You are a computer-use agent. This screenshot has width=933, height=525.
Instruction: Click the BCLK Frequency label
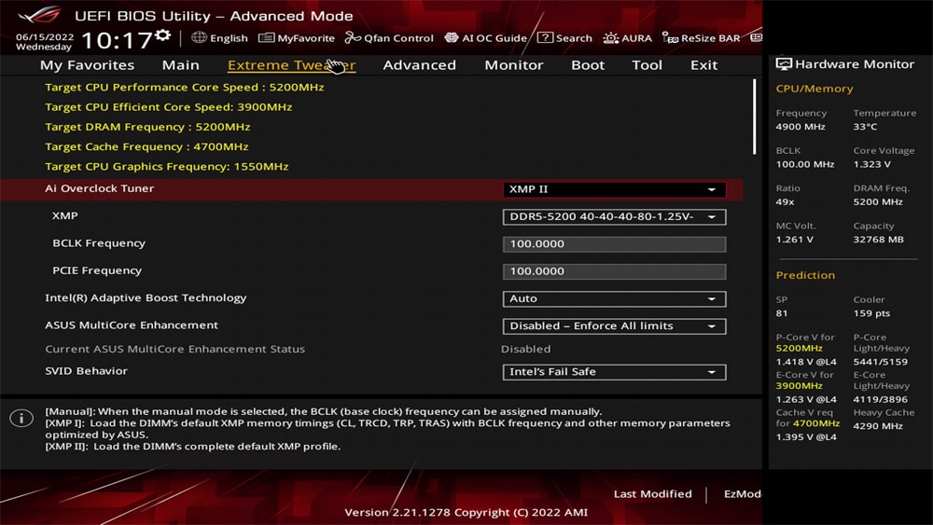[99, 242]
